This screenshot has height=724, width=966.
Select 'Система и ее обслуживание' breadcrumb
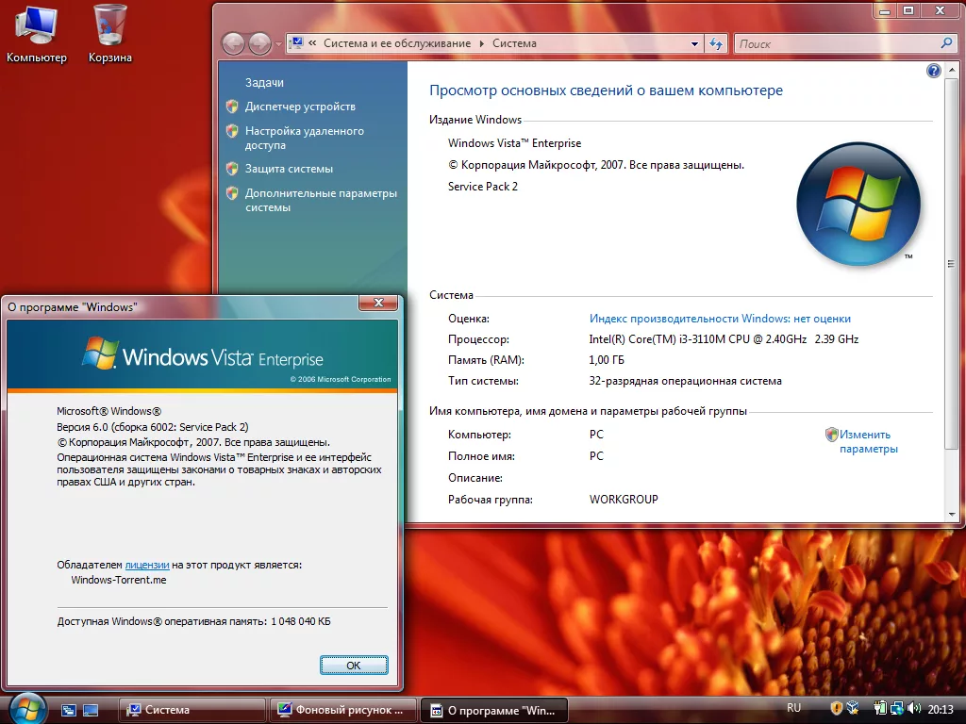[397, 43]
